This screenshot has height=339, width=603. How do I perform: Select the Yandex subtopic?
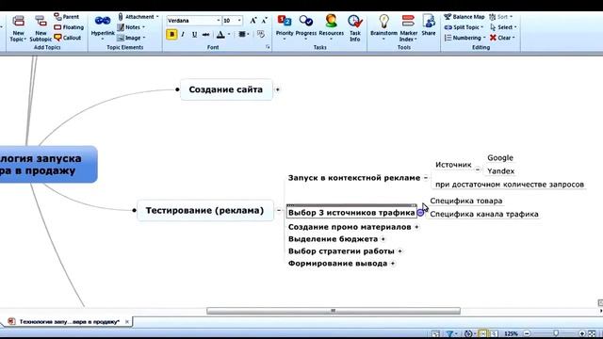[500, 171]
